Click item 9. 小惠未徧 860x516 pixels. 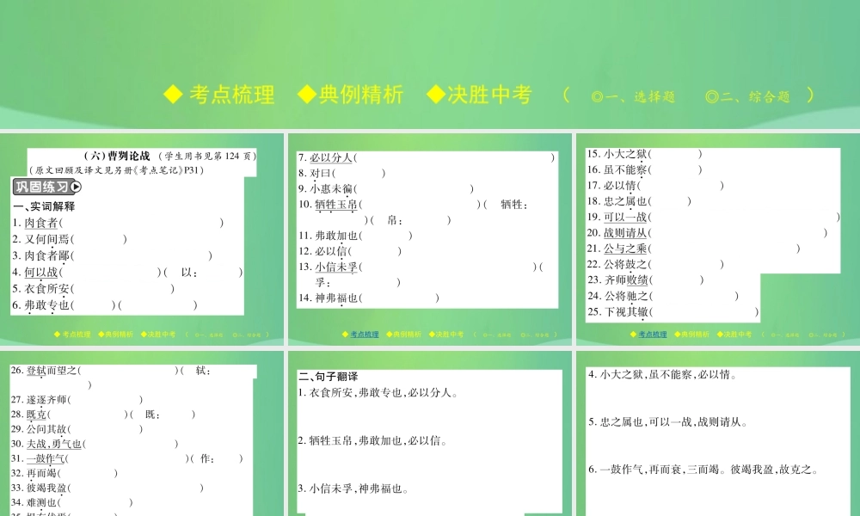[326, 188]
